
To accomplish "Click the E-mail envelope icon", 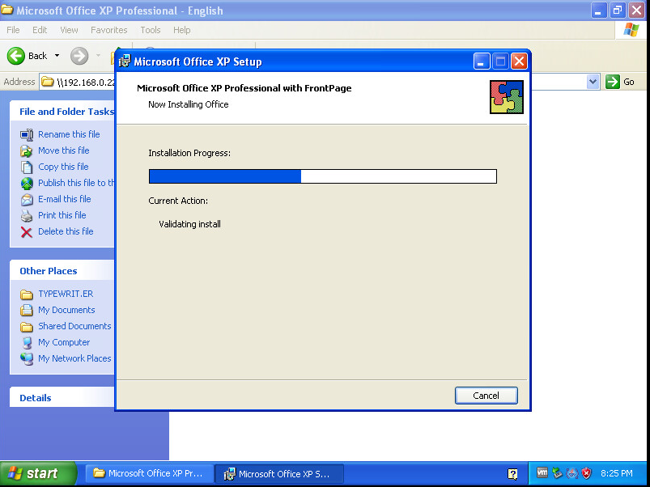I will coord(27,199).
